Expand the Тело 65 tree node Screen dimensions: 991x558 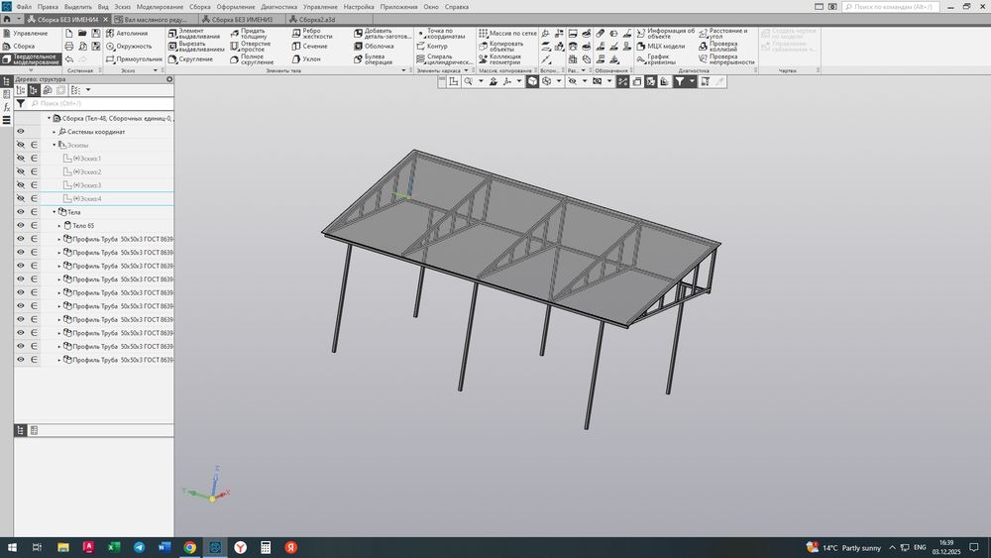point(59,225)
